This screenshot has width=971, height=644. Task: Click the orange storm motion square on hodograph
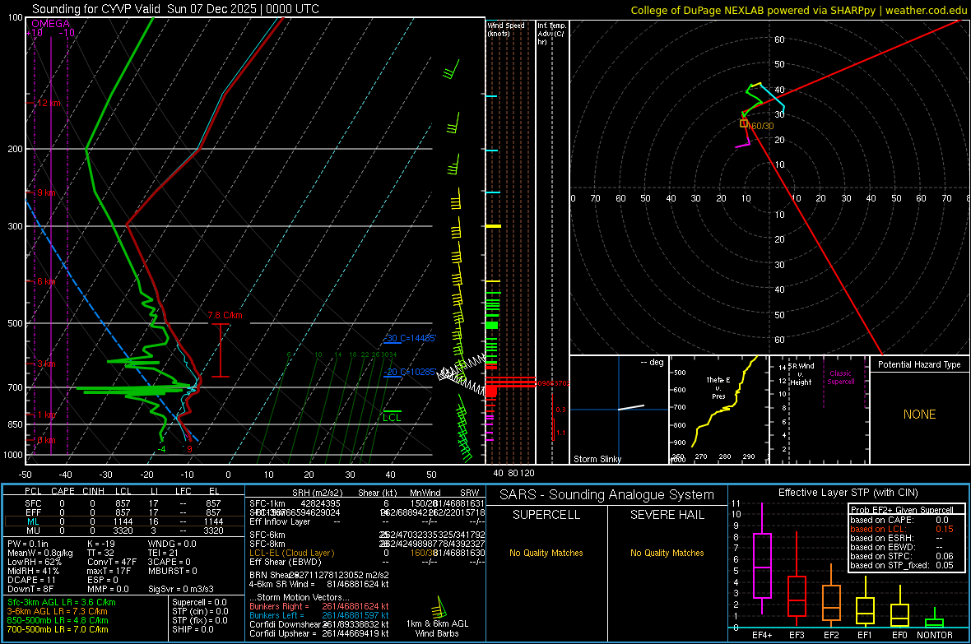pos(744,123)
